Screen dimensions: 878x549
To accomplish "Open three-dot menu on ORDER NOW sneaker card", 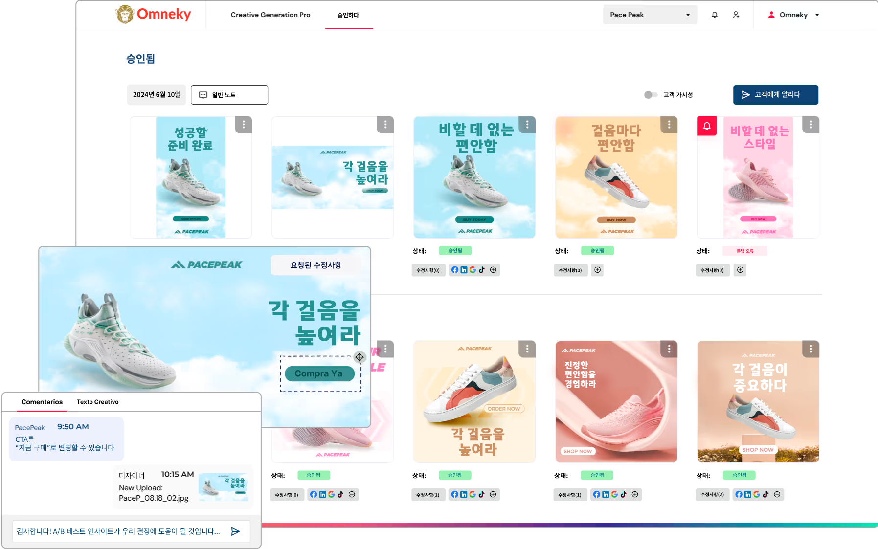I will click(x=527, y=349).
